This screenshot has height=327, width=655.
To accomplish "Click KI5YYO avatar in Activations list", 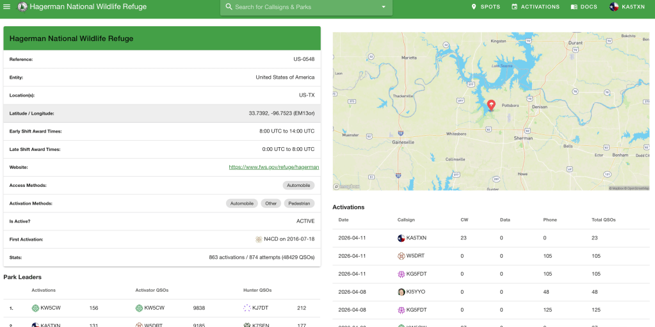I will (x=401, y=292).
